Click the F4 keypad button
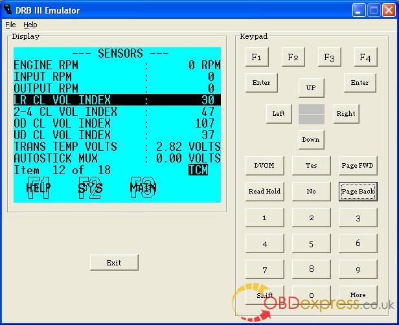This screenshot has height=325, width=399. 365,57
